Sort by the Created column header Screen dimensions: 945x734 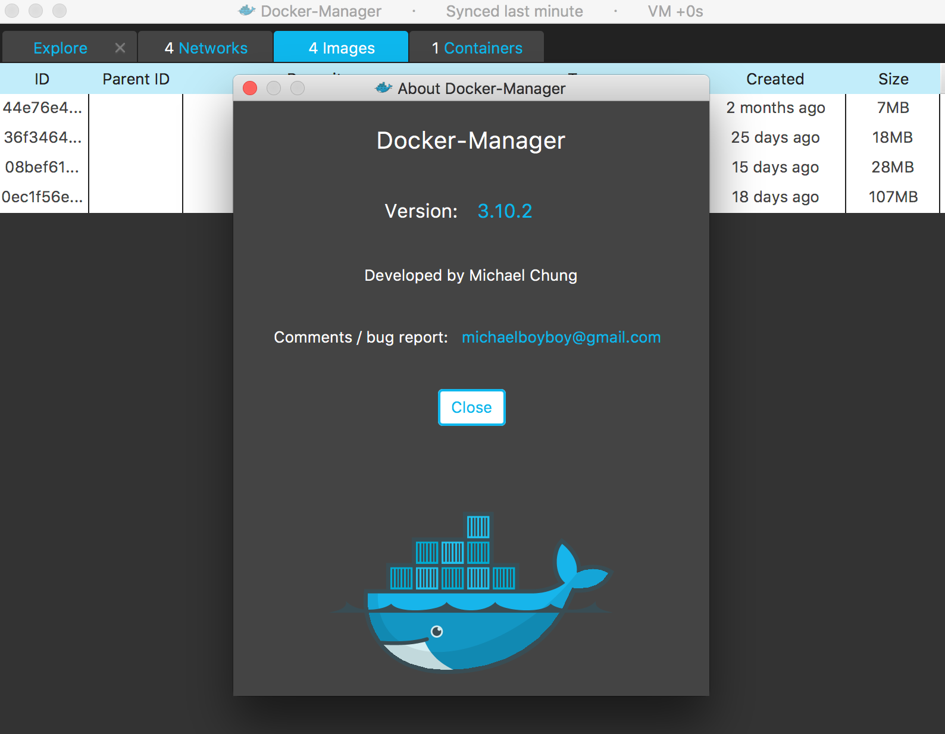[775, 79]
